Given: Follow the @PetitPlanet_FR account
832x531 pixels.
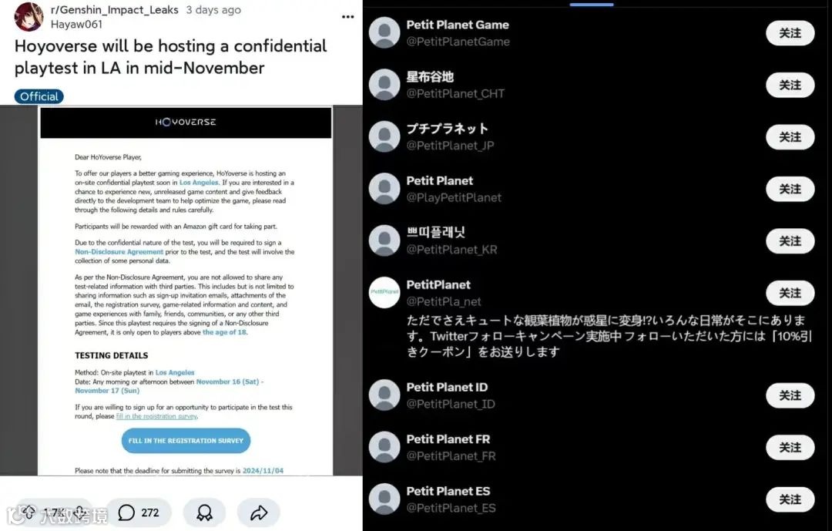Looking at the screenshot, I should [x=790, y=448].
